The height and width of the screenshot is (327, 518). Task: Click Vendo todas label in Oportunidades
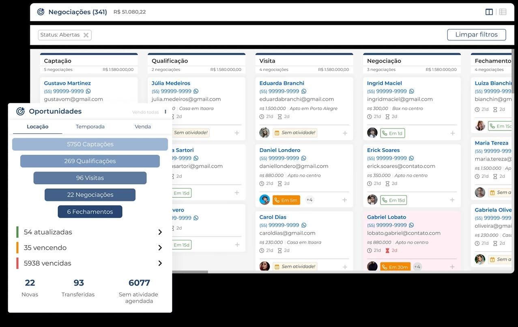click(145, 112)
